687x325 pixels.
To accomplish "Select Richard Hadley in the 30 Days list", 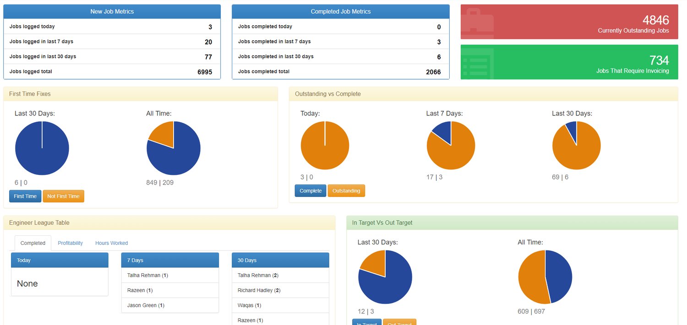I will (x=258, y=290).
